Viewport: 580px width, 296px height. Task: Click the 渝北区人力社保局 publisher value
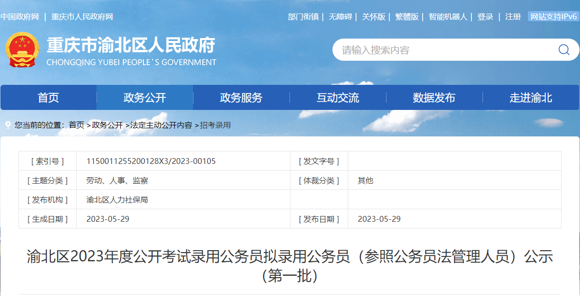coord(117,200)
